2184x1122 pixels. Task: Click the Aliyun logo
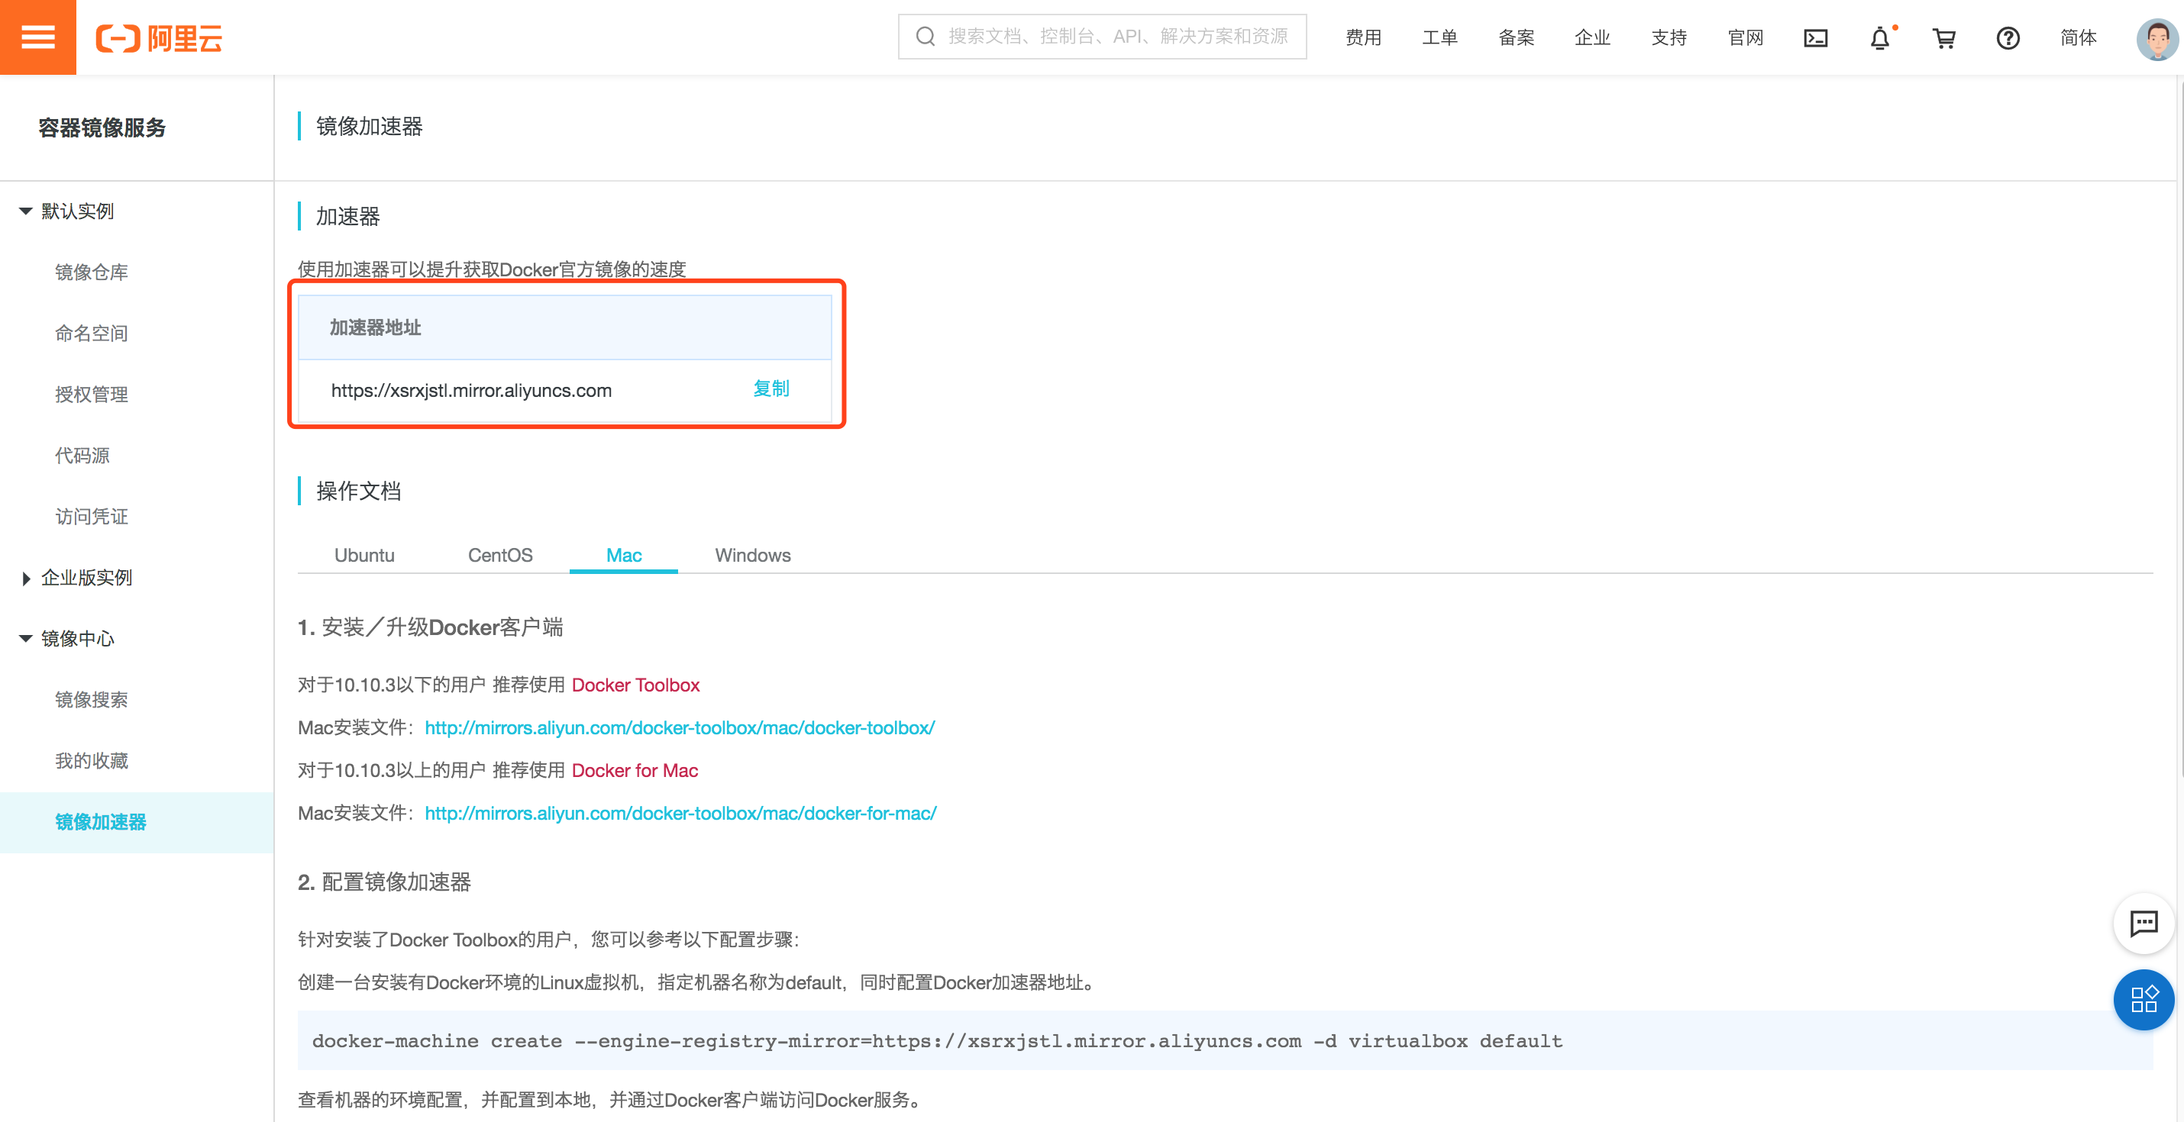[159, 38]
